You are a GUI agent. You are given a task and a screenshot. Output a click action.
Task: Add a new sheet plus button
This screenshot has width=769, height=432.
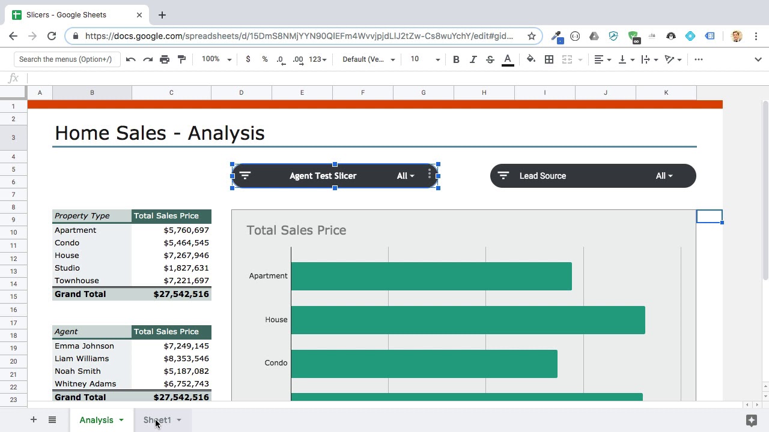click(x=34, y=420)
